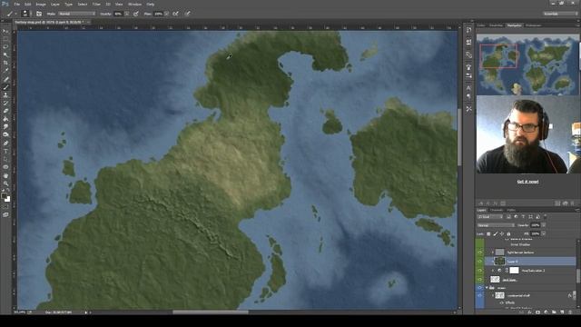581x327 pixels.
Task: Create a new group folder
Action: tap(554, 312)
